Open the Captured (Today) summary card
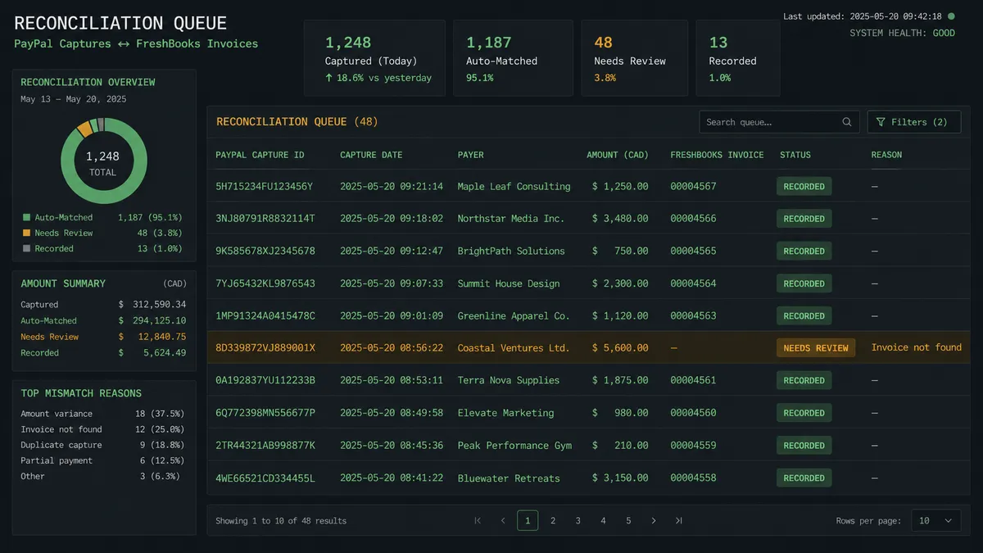Screen dimensions: 983x553 point(374,57)
